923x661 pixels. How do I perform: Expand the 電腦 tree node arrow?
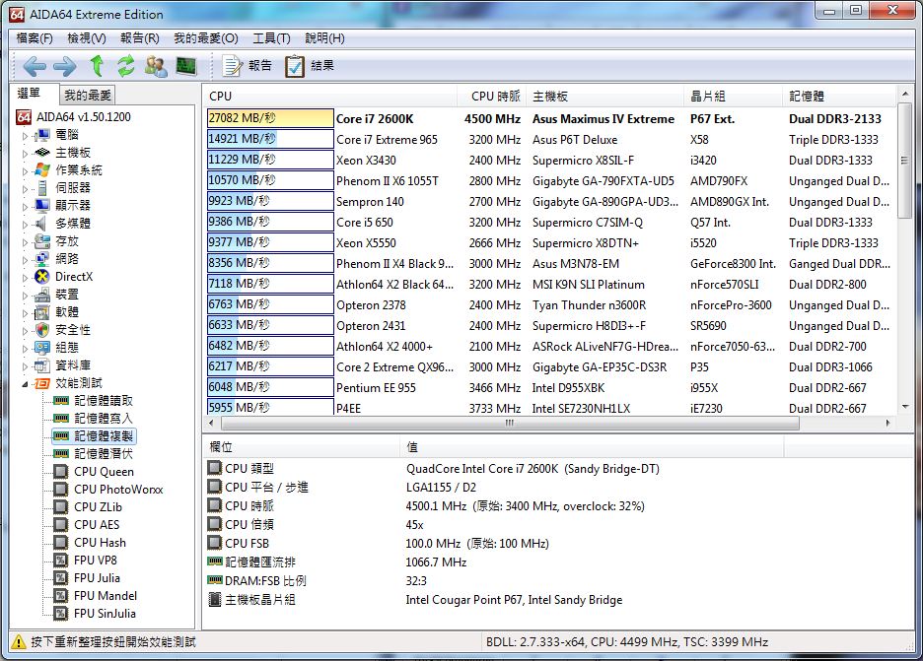coord(25,136)
